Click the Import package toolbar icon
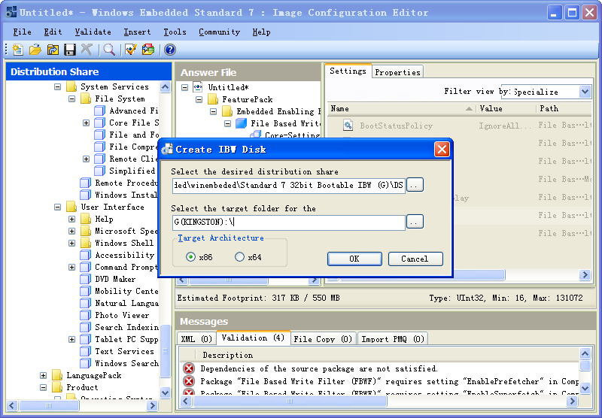This screenshot has height=418, width=602. pos(147,50)
